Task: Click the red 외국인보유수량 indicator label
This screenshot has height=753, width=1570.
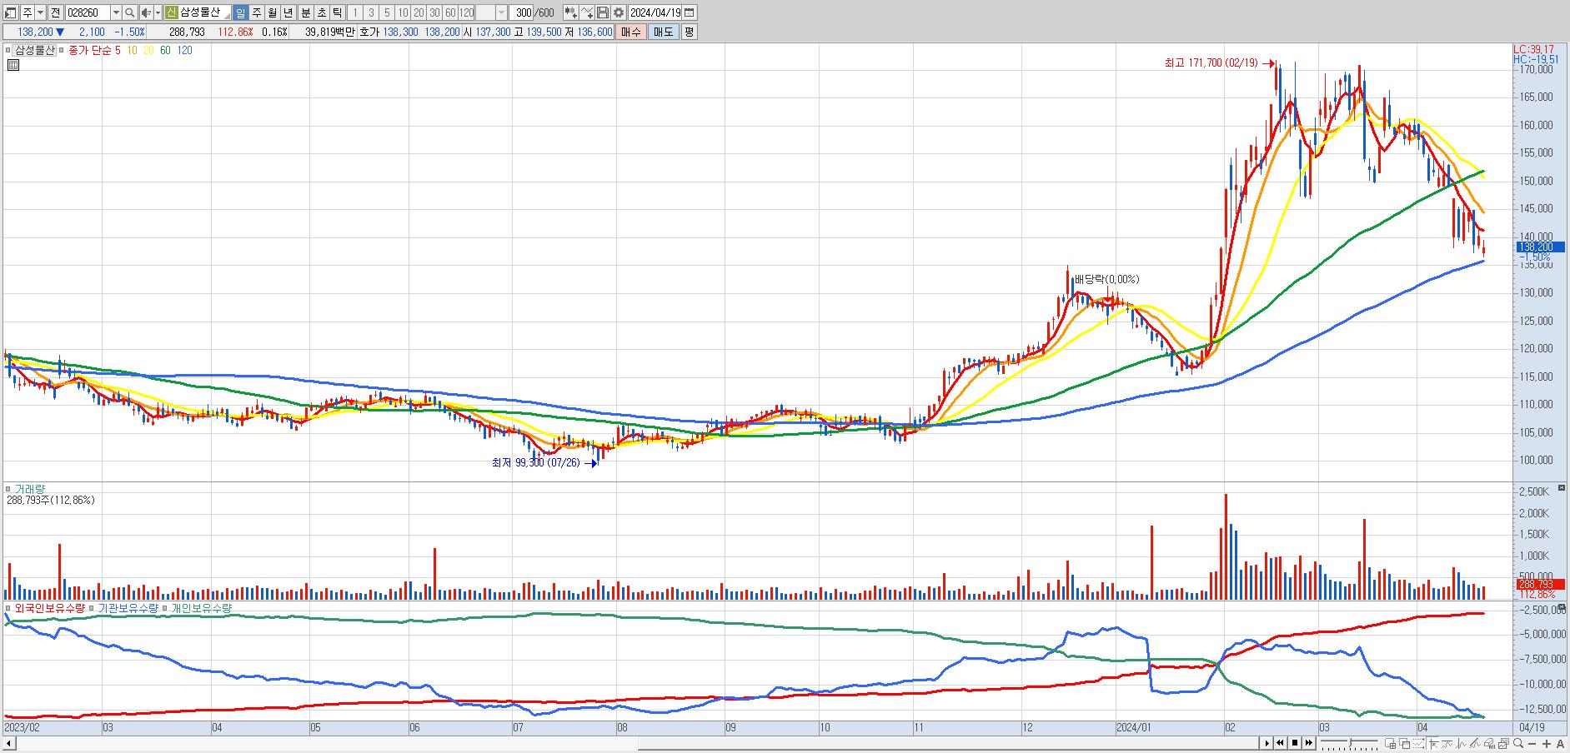Action: [x=50, y=608]
